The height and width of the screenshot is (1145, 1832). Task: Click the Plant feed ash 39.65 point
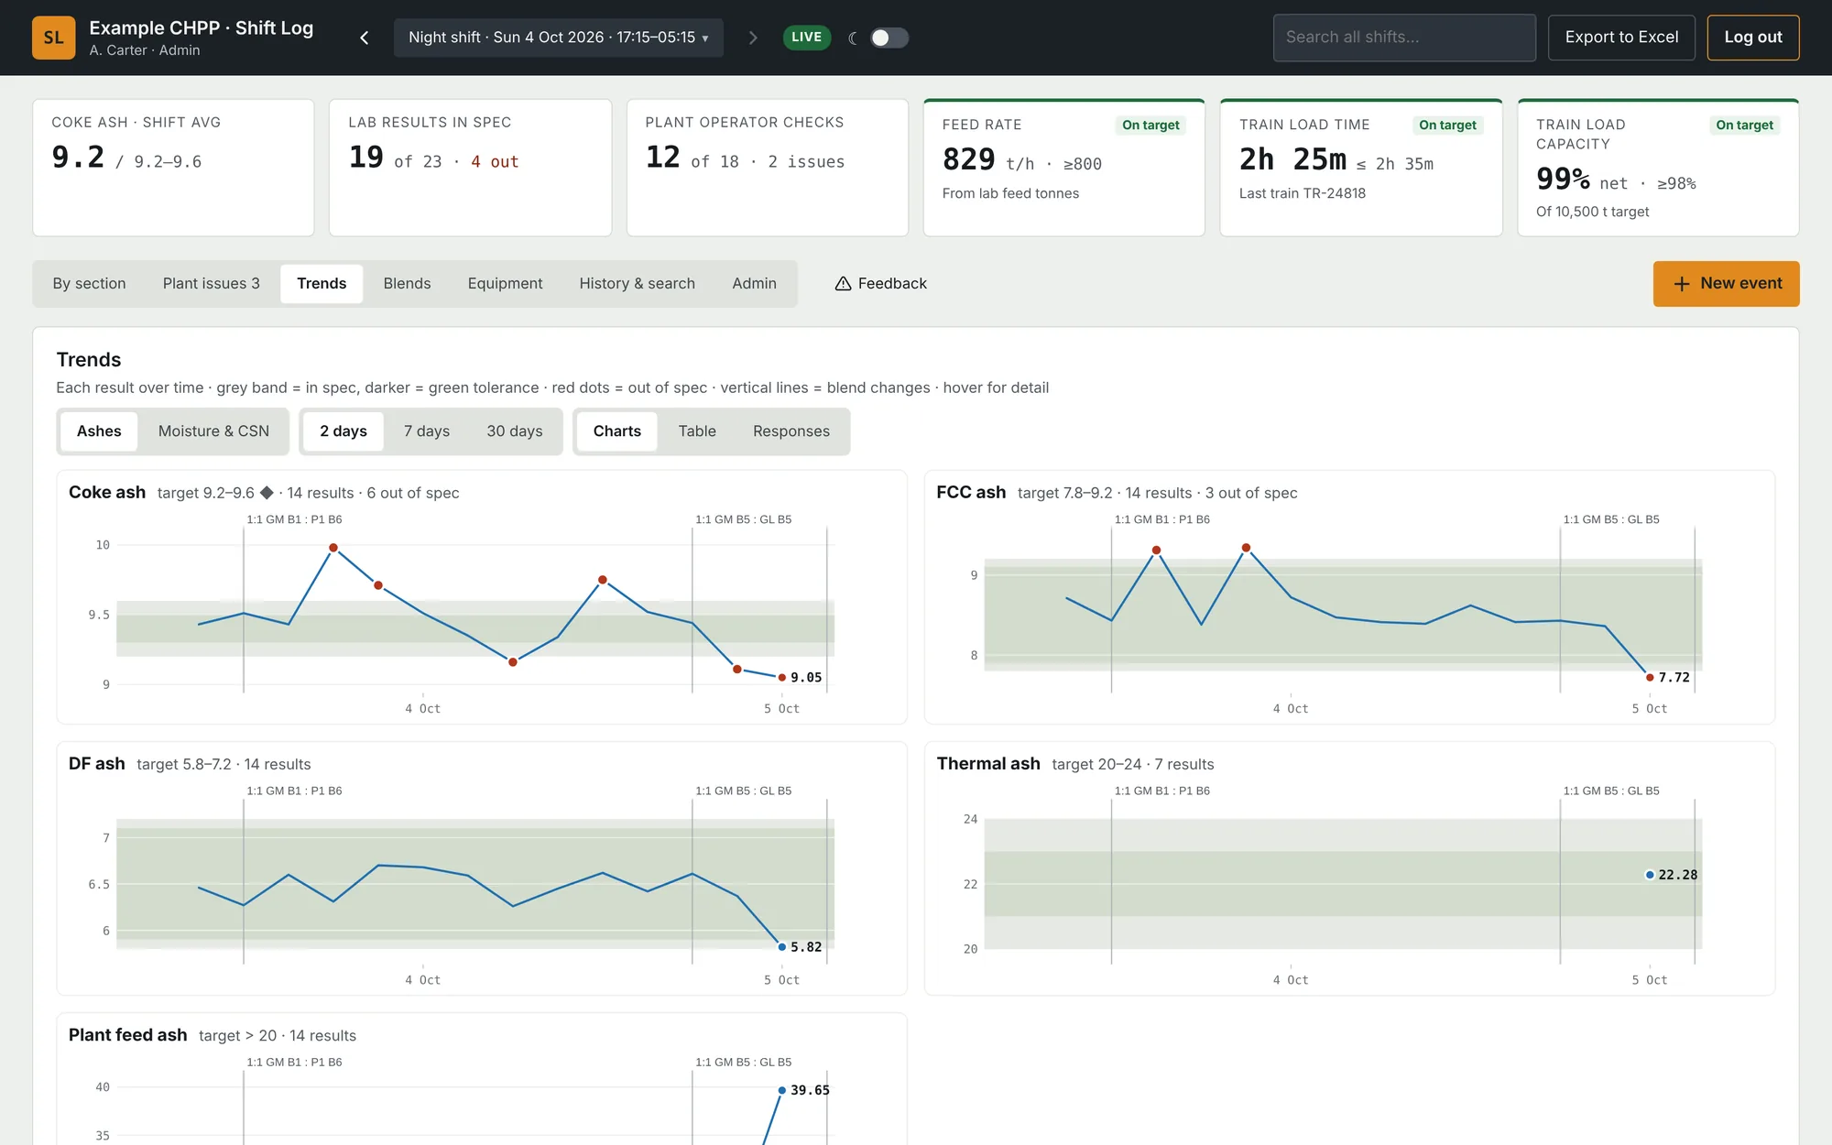pos(781,1090)
